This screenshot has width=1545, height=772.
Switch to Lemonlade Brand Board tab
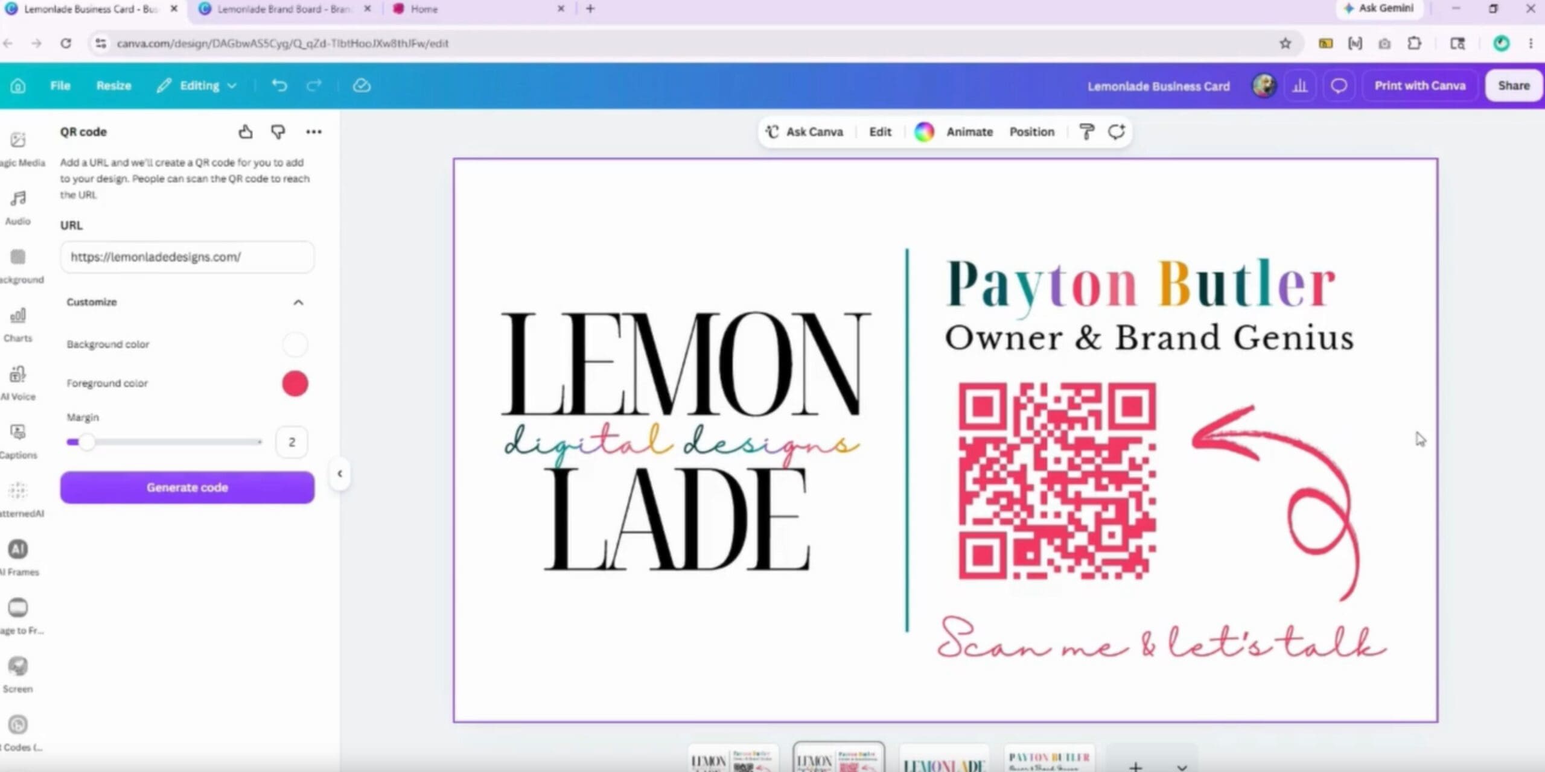pos(284,9)
